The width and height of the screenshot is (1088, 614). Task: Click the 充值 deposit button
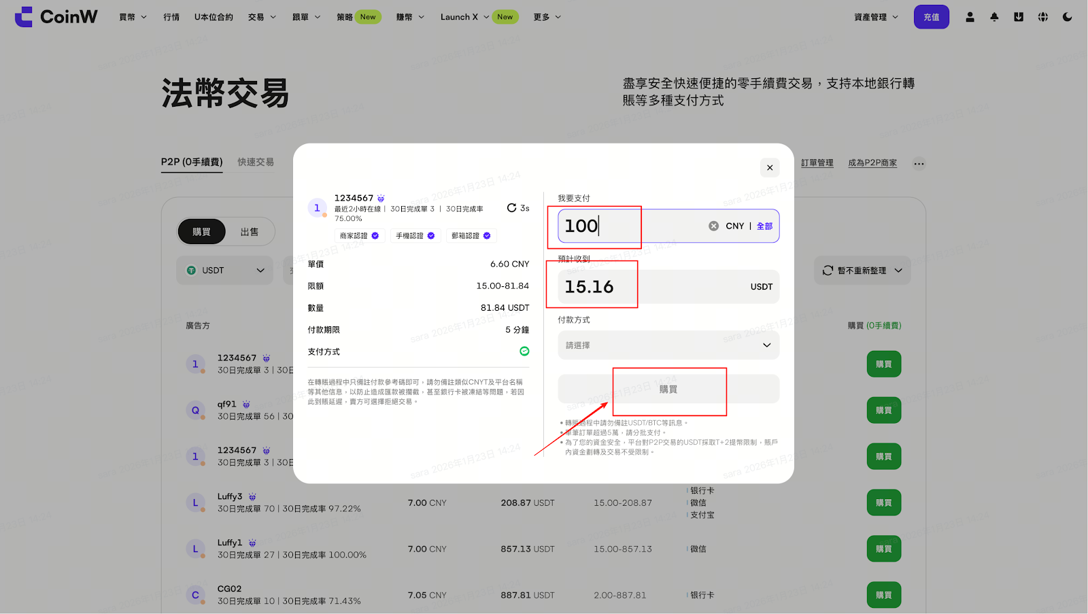tap(931, 17)
